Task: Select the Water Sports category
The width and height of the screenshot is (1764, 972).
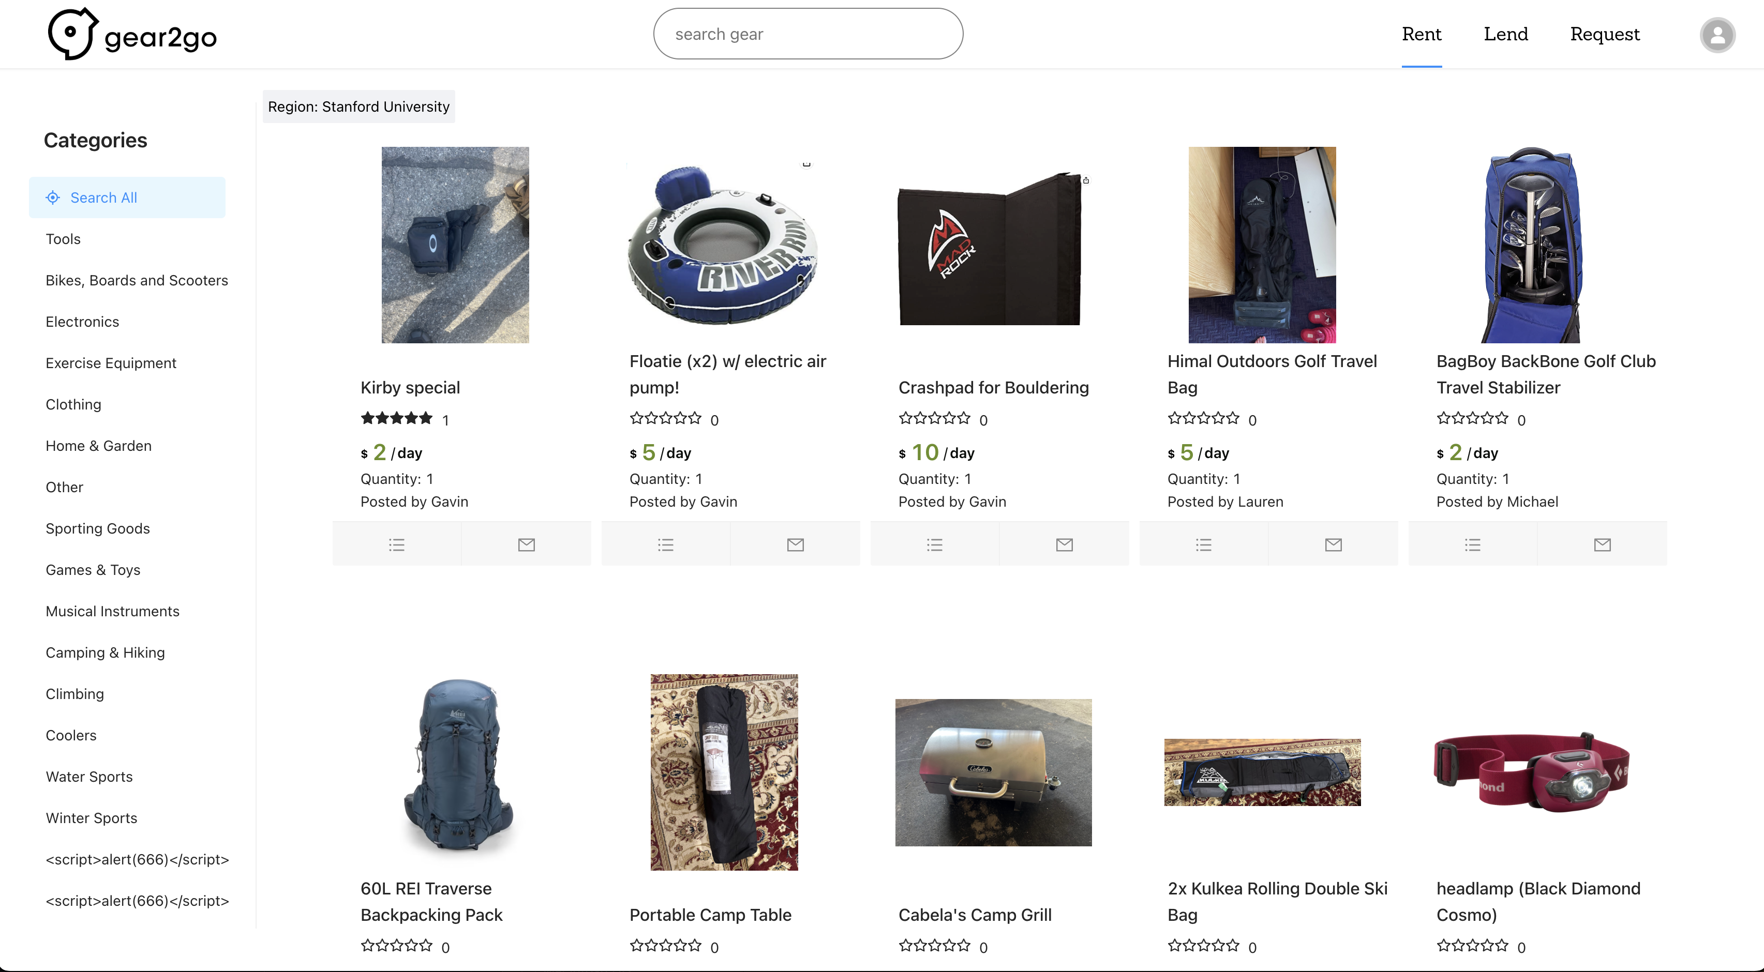Action: point(89,776)
